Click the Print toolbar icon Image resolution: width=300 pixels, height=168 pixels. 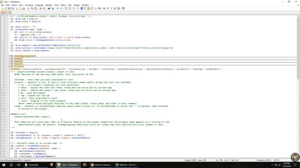pyautogui.click(x=23, y=8)
